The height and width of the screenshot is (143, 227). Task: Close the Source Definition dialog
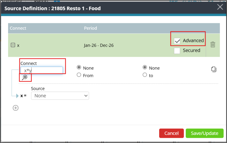click(x=220, y=7)
